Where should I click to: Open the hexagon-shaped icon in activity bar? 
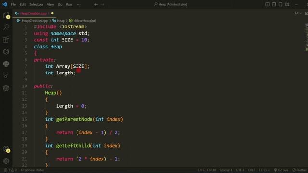click(6, 51)
